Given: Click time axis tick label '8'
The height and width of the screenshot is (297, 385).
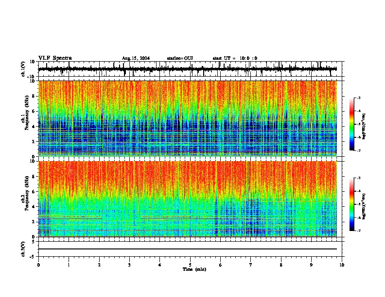Looking at the screenshot, I should (281, 265).
